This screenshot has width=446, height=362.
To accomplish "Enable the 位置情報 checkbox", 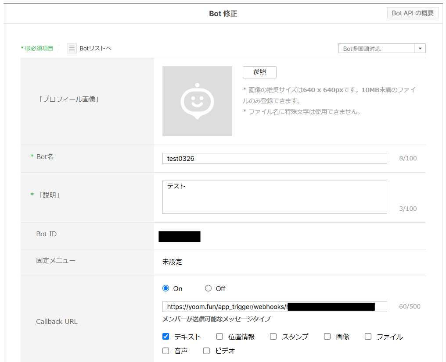I will (219, 337).
